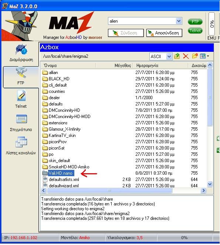Click the Μοντέλο Amiko status entry
The image size is (220, 245).
[75, 238]
